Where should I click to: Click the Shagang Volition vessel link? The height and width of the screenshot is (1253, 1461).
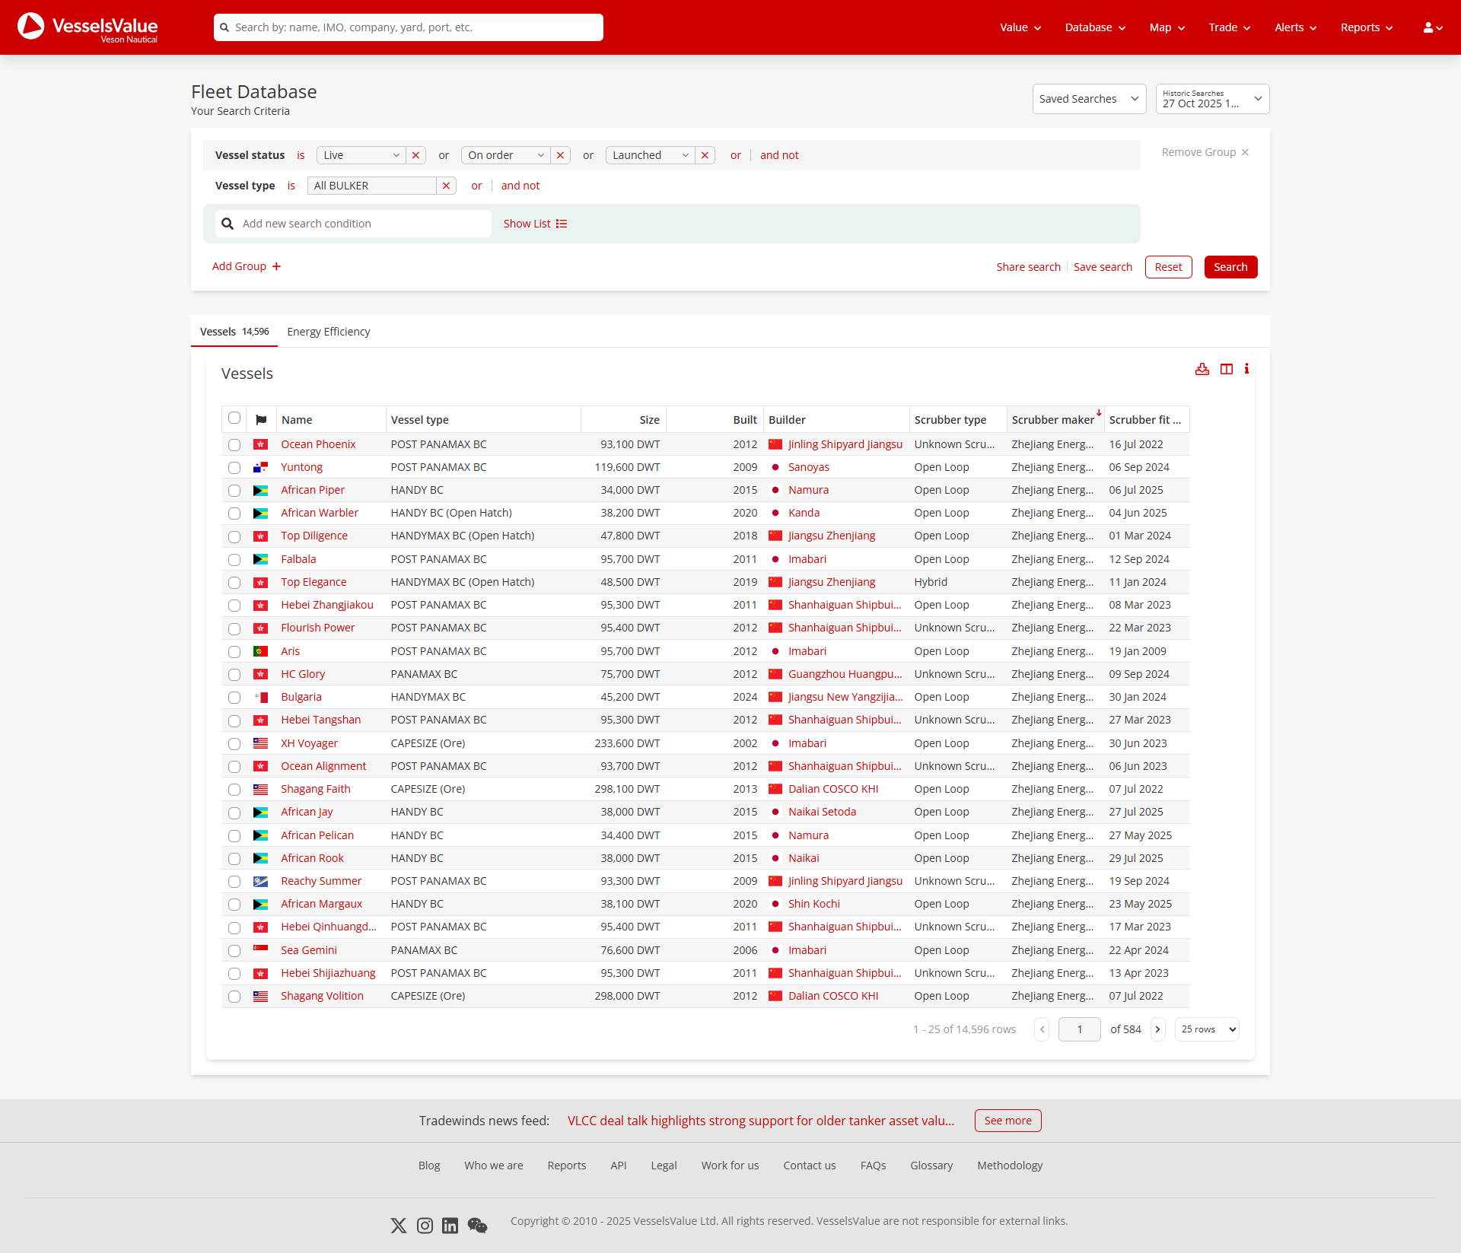[x=322, y=995]
